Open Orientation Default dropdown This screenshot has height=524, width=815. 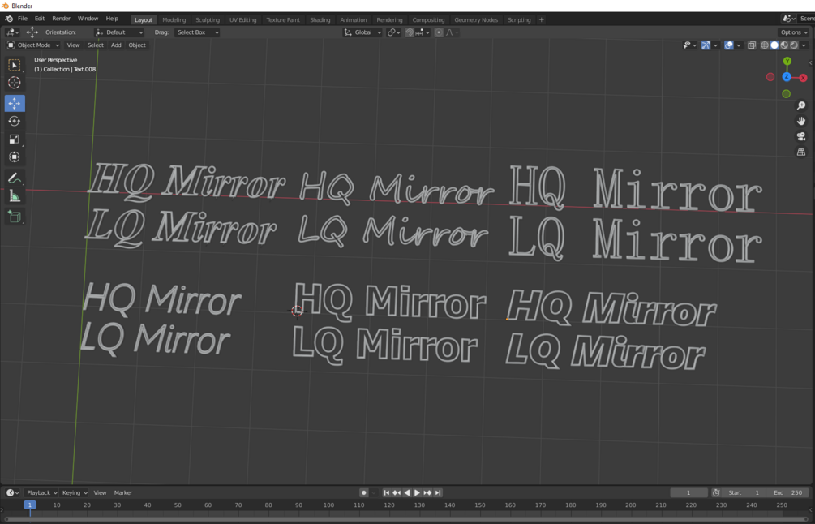(x=119, y=32)
